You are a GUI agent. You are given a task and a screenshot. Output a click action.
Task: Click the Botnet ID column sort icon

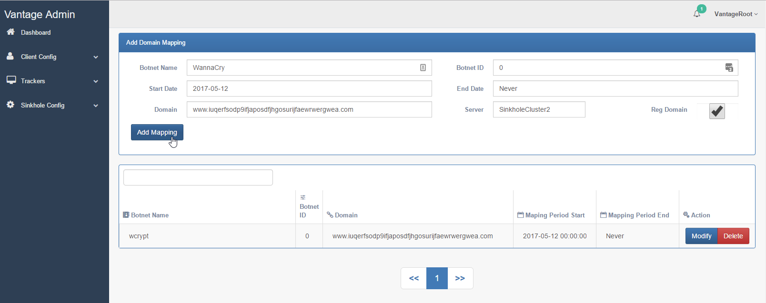302,197
